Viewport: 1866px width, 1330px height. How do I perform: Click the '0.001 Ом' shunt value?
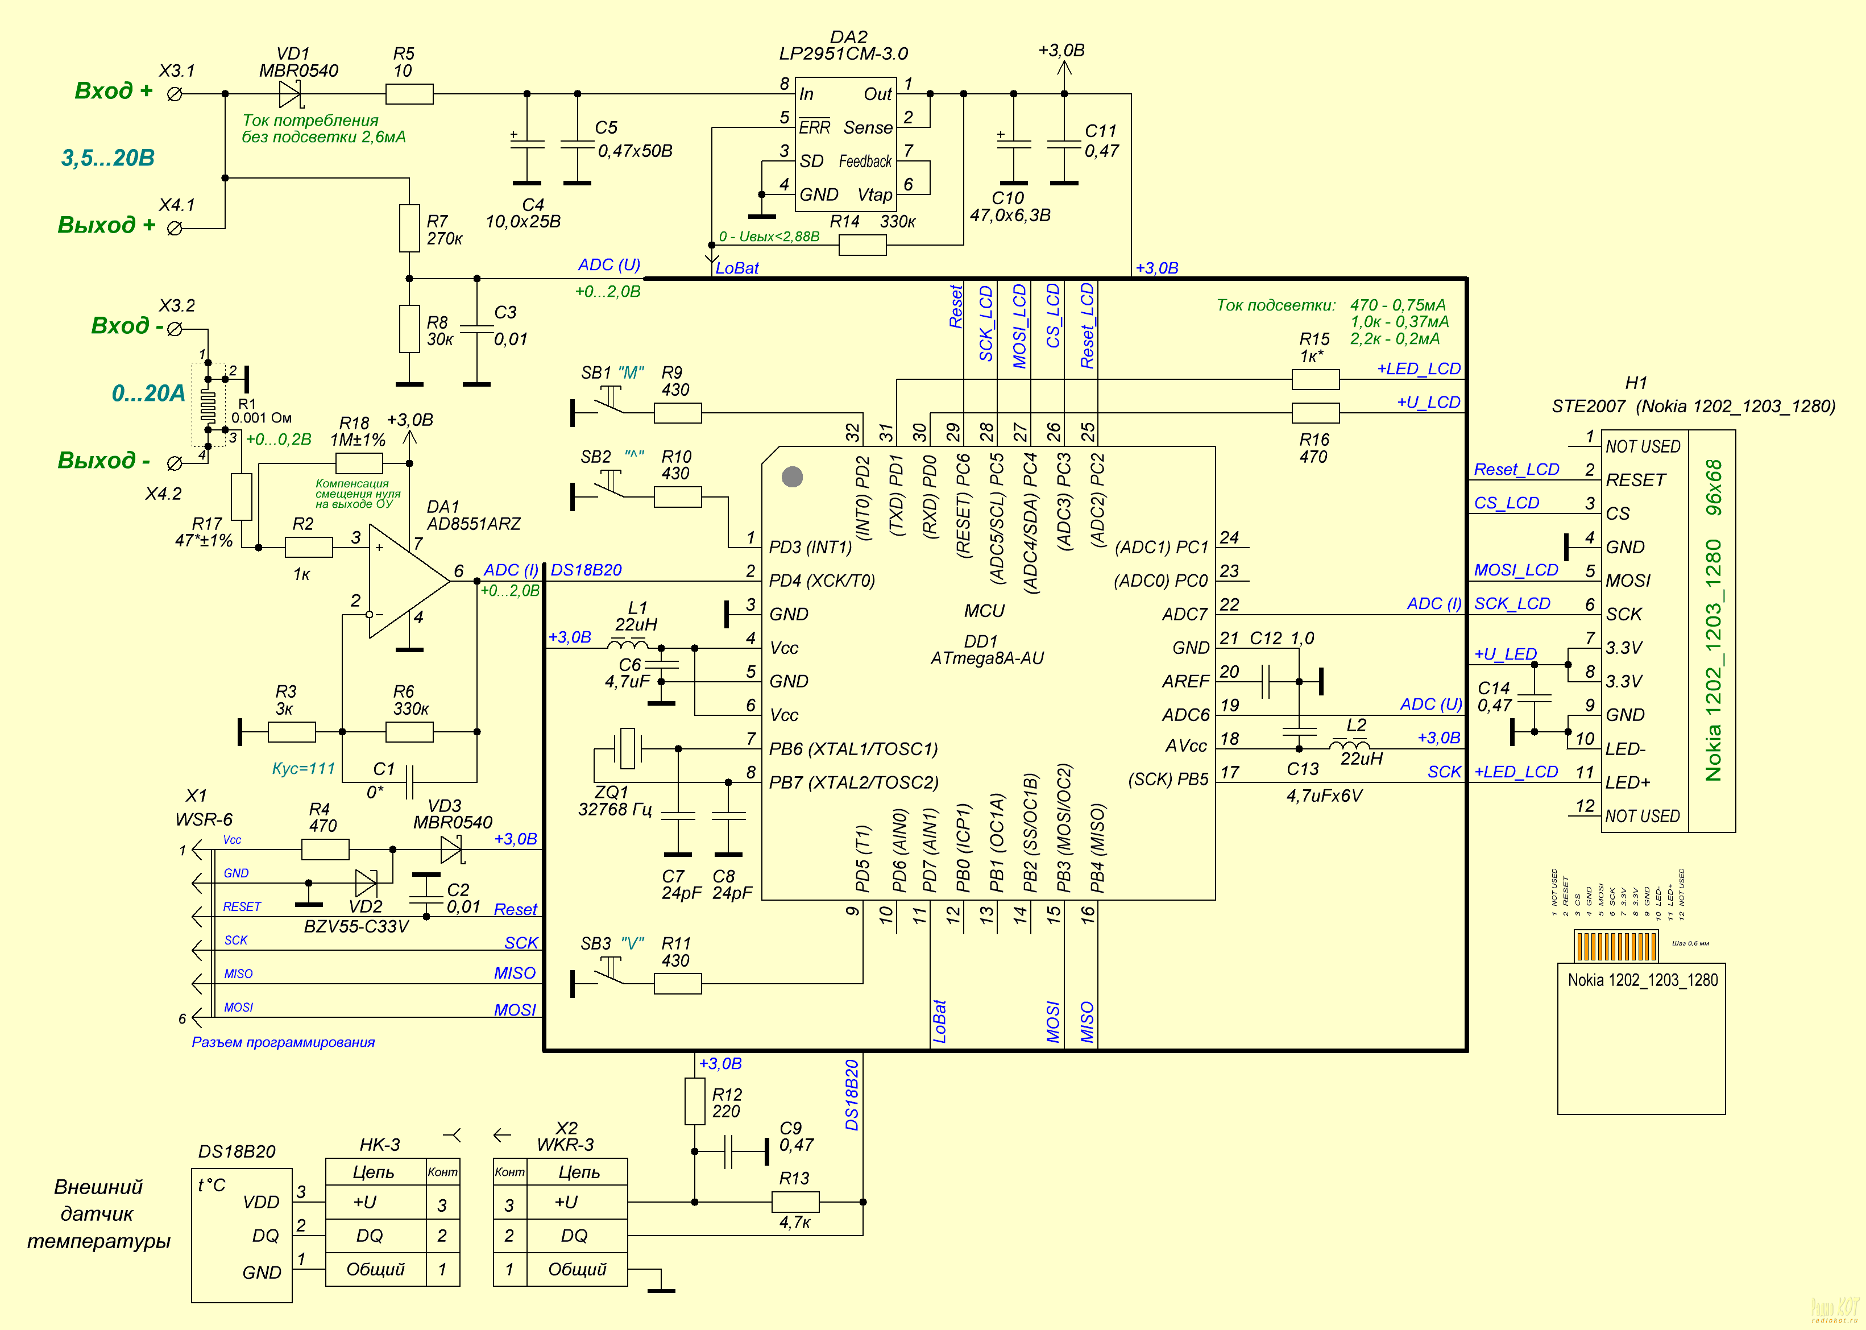261,418
